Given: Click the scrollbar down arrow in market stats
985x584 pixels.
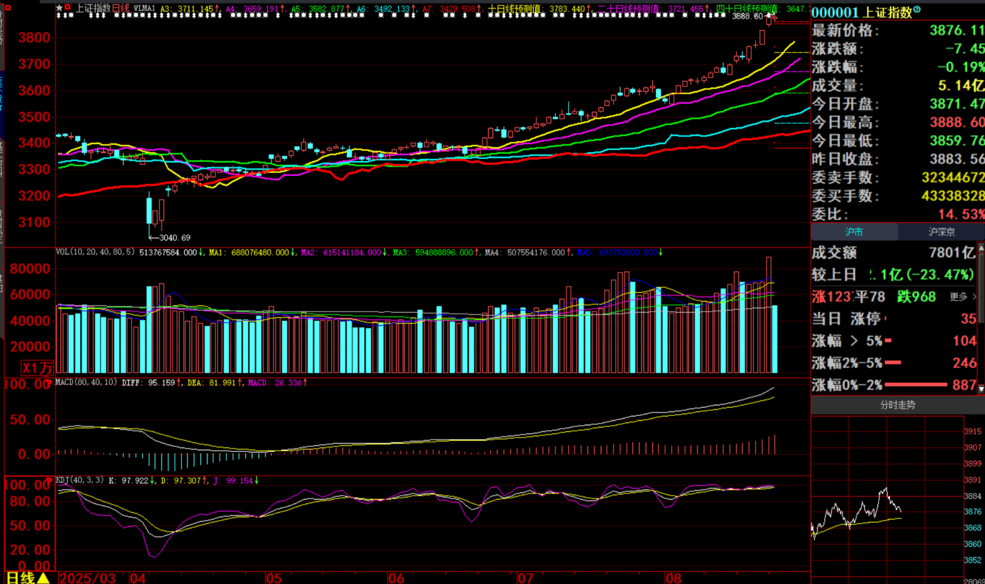Looking at the screenshot, I should pyautogui.click(x=981, y=389).
